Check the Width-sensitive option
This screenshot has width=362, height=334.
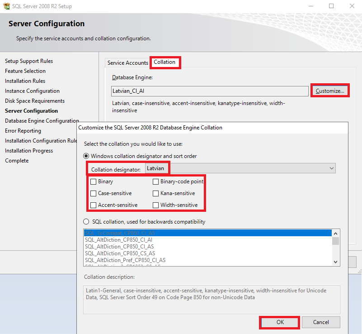click(155, 205)
